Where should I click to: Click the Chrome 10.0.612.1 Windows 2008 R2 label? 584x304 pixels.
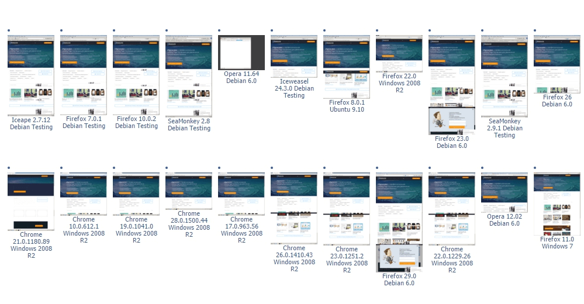click(84, 230)
